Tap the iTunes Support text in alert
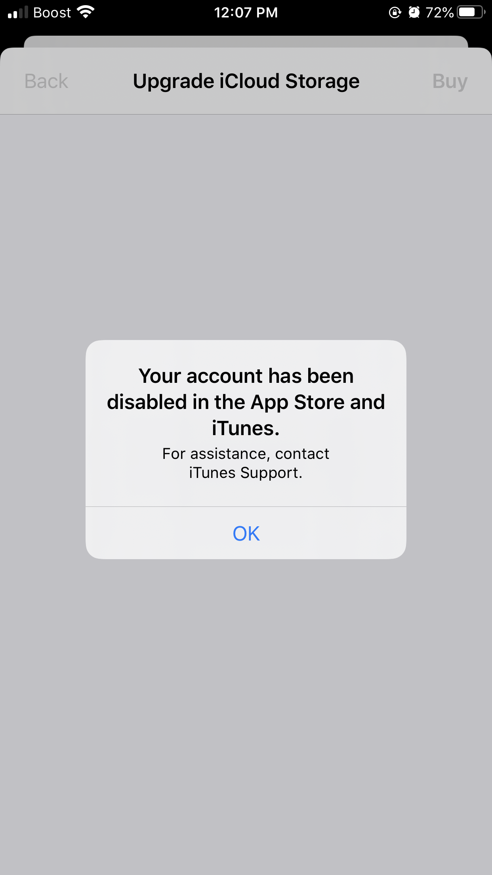Screen dimensions: 492x875 246,473
